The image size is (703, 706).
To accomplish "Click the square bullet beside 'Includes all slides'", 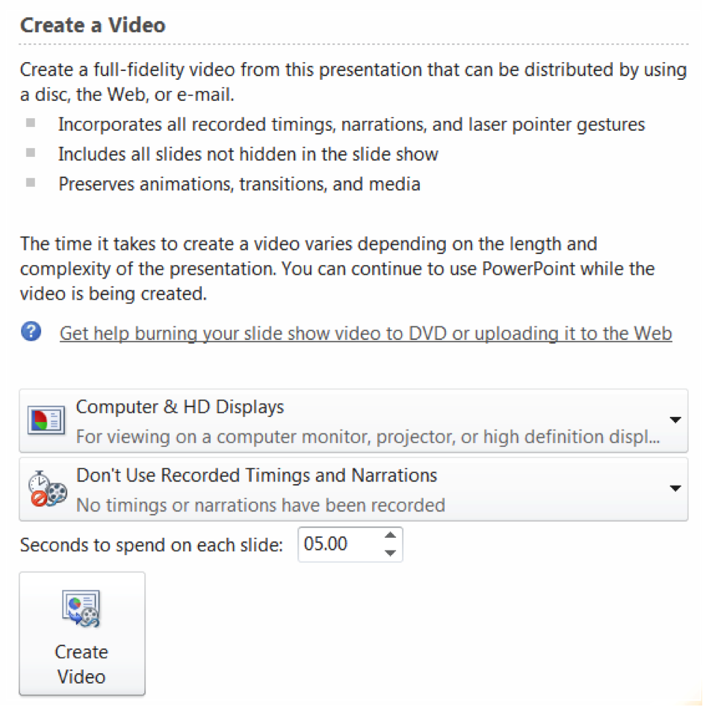I will click(x=31, y=152).
